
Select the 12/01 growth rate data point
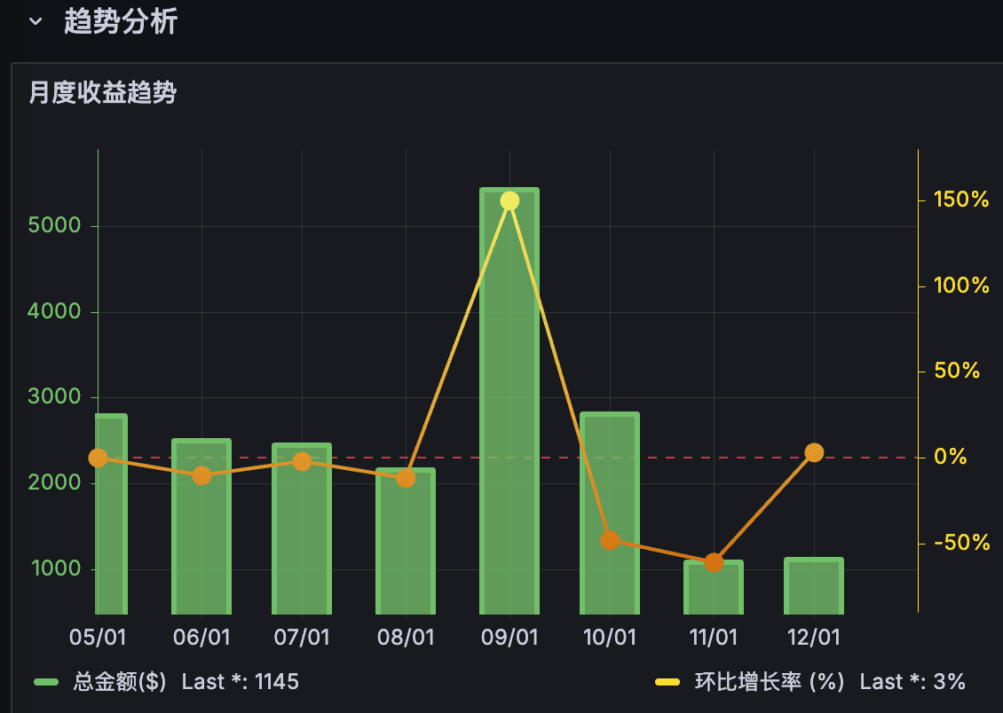click(814, 452)
